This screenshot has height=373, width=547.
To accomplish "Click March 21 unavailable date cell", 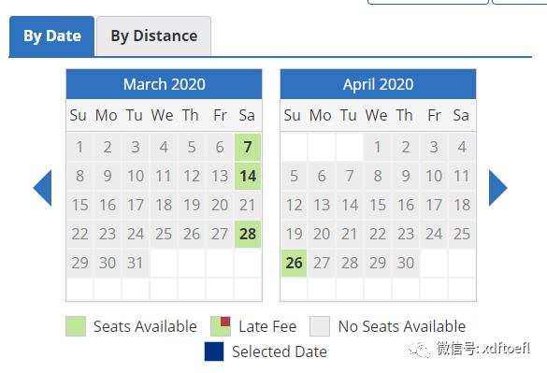I will (x=248, y=205).
